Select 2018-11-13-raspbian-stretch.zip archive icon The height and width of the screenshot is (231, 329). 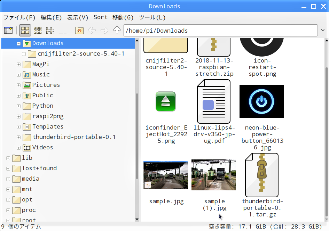[214, 47]
